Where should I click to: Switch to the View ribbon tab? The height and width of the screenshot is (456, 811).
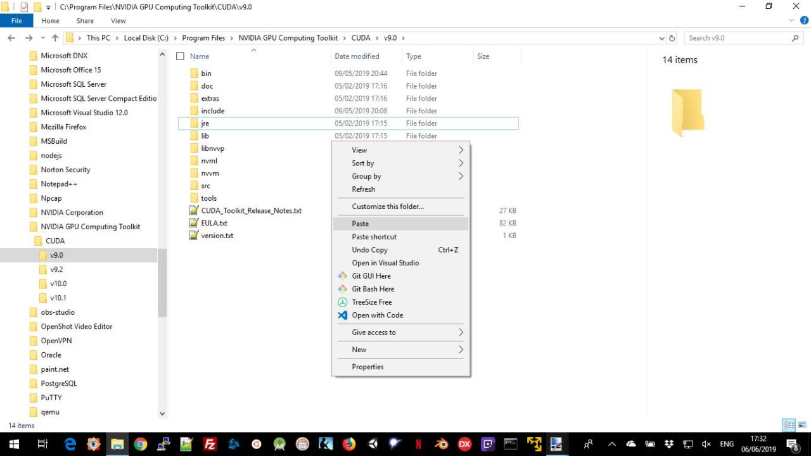pos(118,21)
